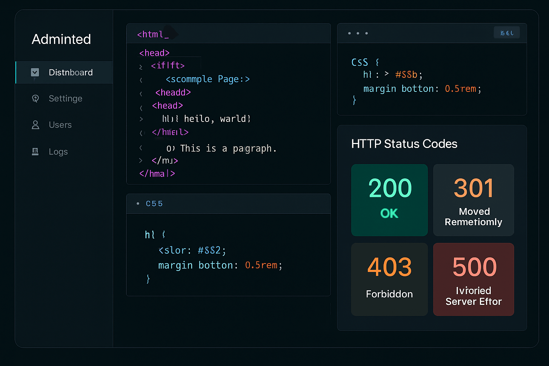This screenshot has width=549, height=366.
Task: Select the 200 OK status card
Action: [x=389, y=200]
